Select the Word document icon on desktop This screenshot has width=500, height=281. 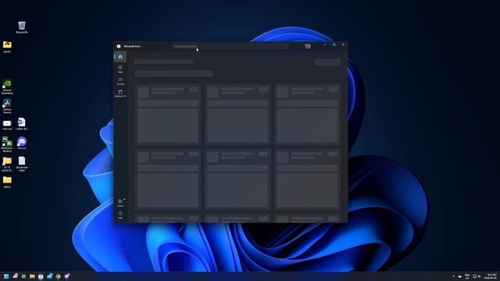point(22,123)
